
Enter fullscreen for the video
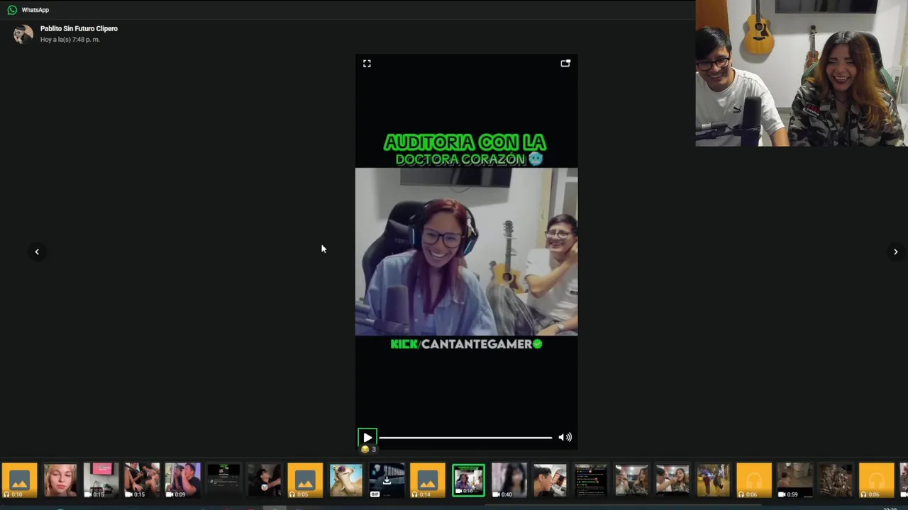click(x=367, y=64)
